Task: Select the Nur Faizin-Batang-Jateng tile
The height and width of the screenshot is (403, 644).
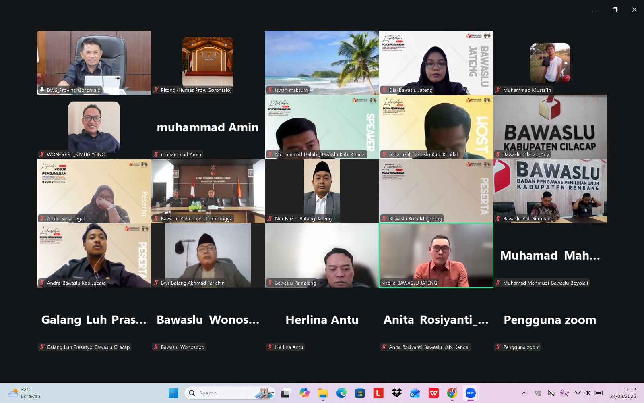Action: [322, 191]
